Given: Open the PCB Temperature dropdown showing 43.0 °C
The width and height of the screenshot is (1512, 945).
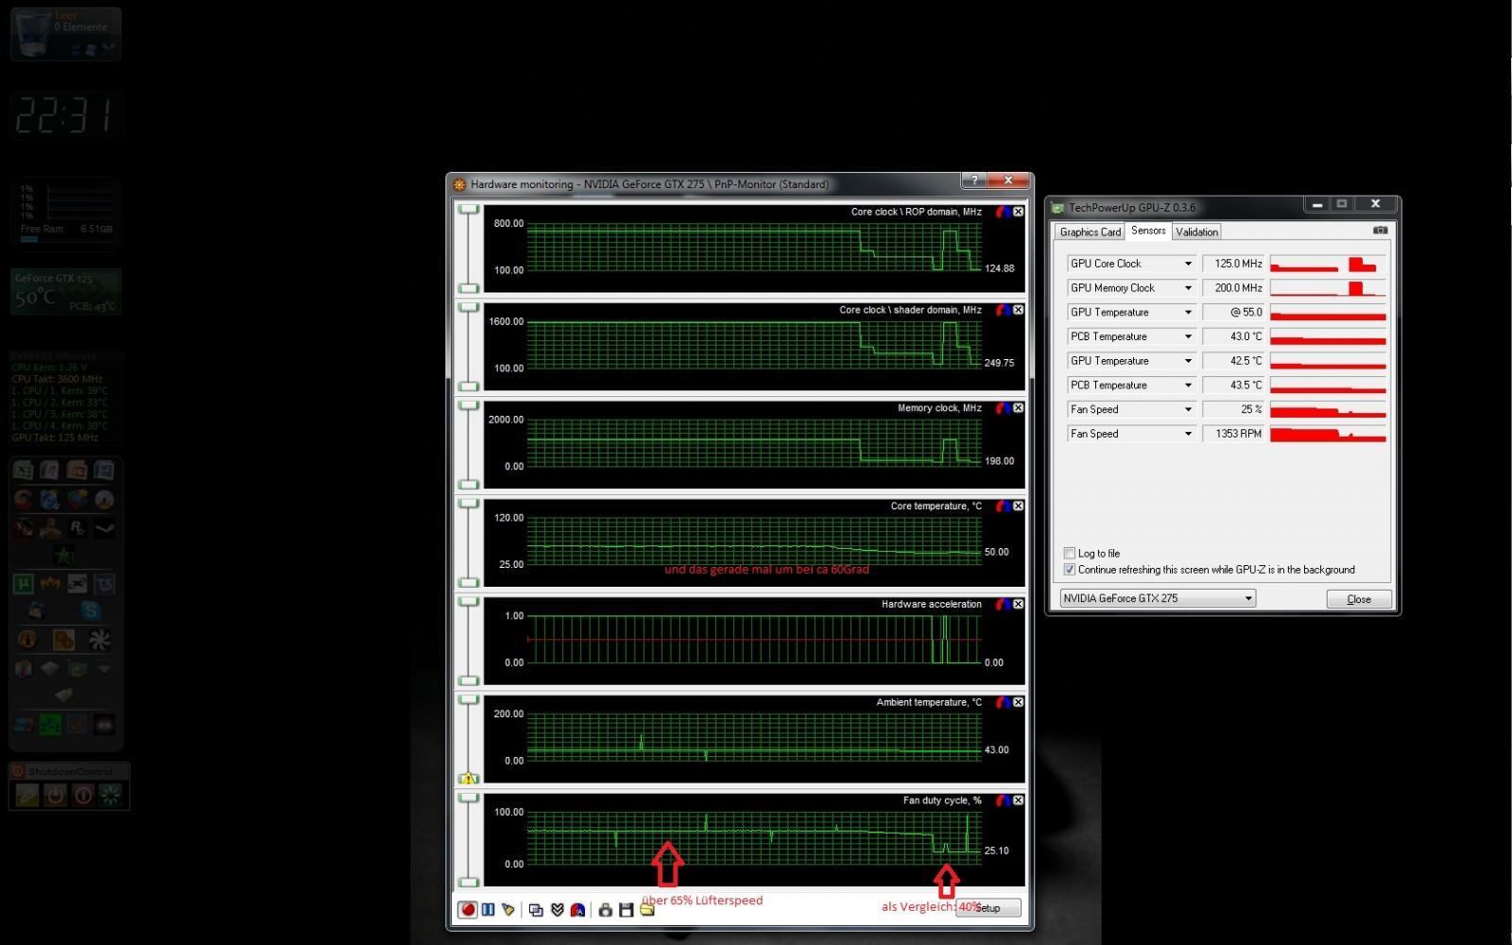Looking at the screenshot, I should (1188, 336).
